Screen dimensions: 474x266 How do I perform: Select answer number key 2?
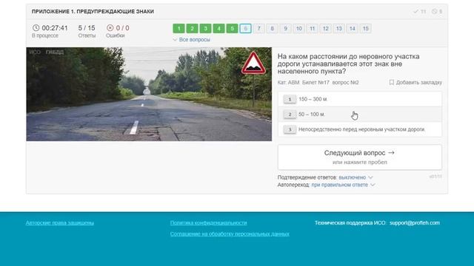tap(290, 115)
